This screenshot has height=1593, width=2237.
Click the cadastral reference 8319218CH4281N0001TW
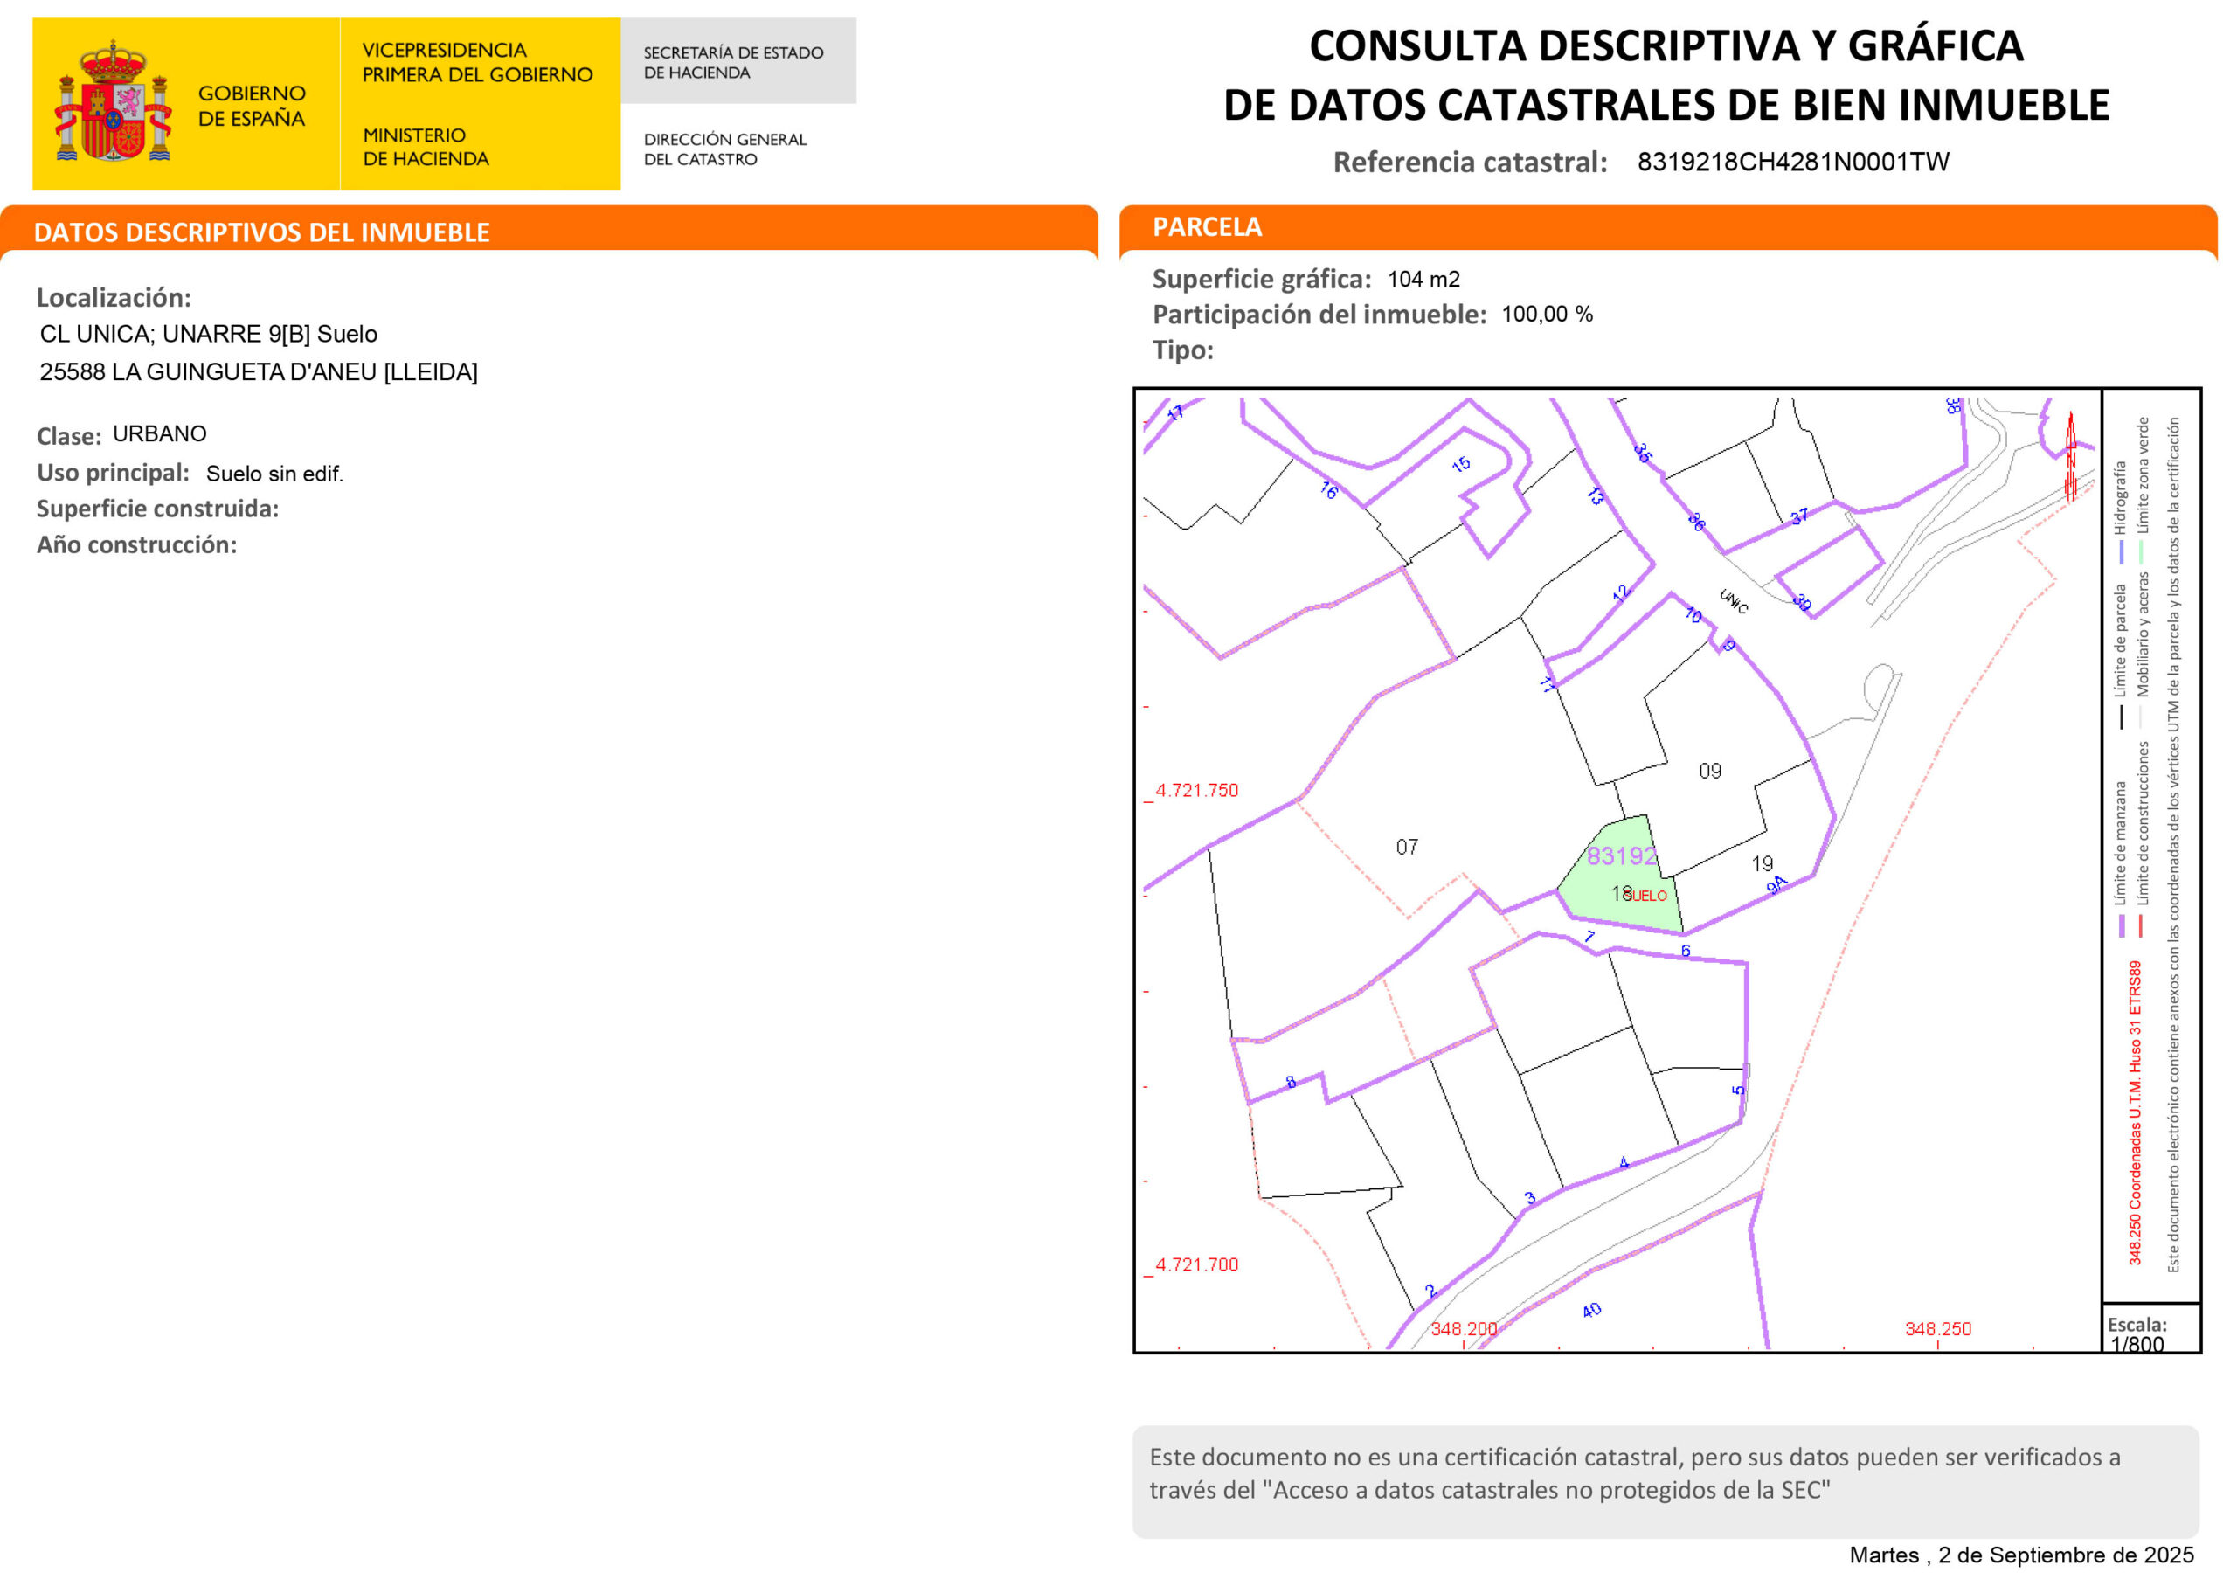1793,162
